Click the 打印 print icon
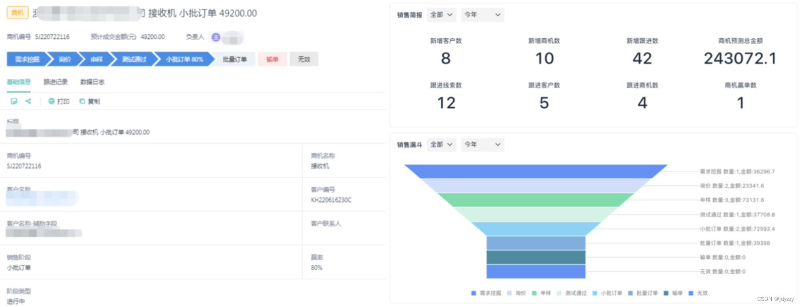The height and width of the screenshot is (307, 802). (x=51, y=101)
